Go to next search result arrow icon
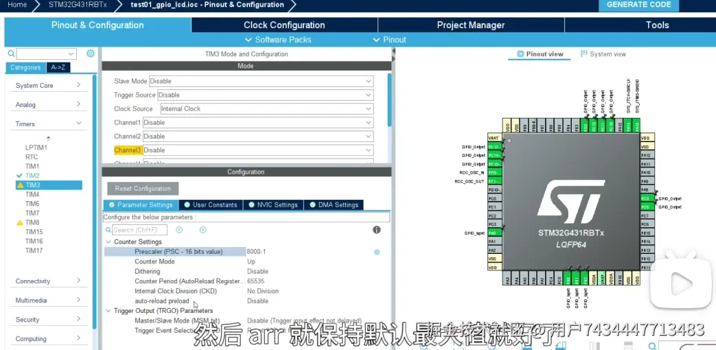Screen dimensions: 716x350 [x=203, y=230]
